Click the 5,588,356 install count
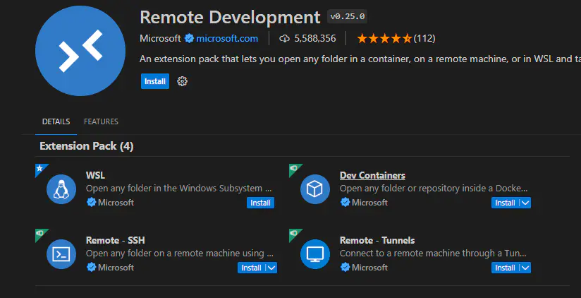Screen dimensions: 581x298 (315, 38)
